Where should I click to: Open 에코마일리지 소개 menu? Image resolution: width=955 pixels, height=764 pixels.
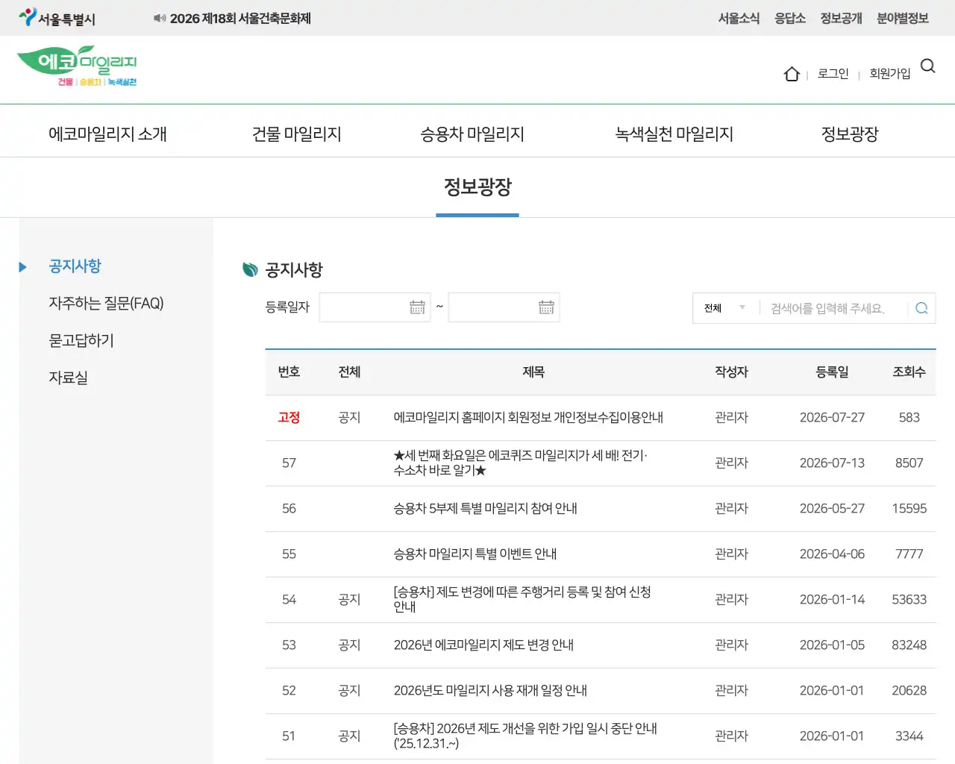(x=107, y=134)
